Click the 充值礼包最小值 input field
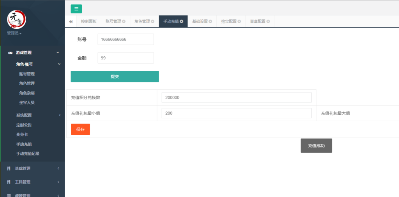This screenshot has height=197, width=399. tap(237, 113)
